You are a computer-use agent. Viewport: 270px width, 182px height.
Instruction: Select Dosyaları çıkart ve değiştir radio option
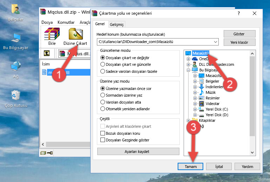click(103, 58)
